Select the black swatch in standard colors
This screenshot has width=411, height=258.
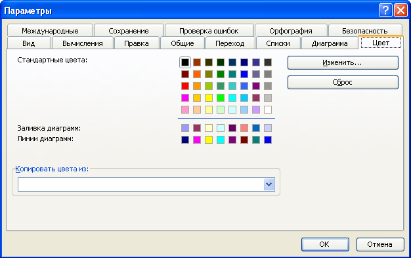pyautogui.click(x=185, y=62)
